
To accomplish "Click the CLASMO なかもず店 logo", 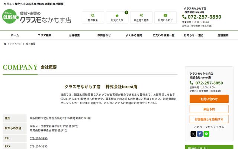I will [36, 16].
